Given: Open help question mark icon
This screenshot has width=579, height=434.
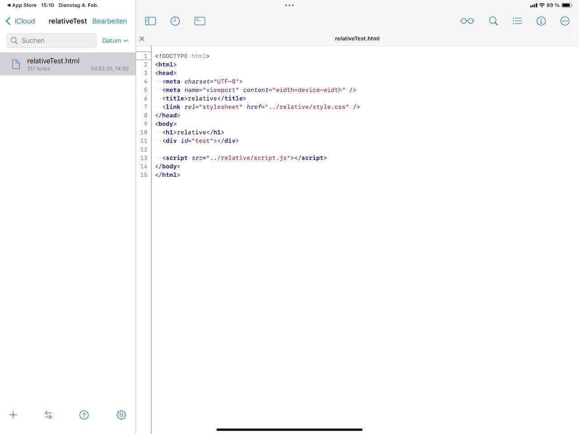Looking at the screenshot, I should [84, 415].
